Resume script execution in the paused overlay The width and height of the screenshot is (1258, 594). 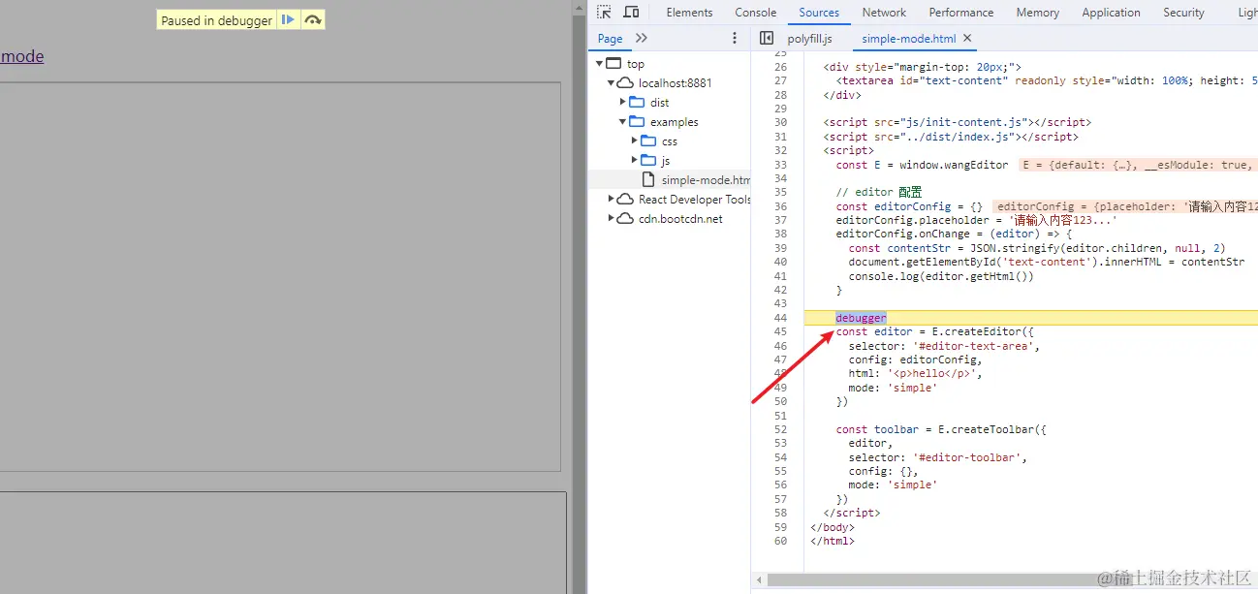(288, 19)
